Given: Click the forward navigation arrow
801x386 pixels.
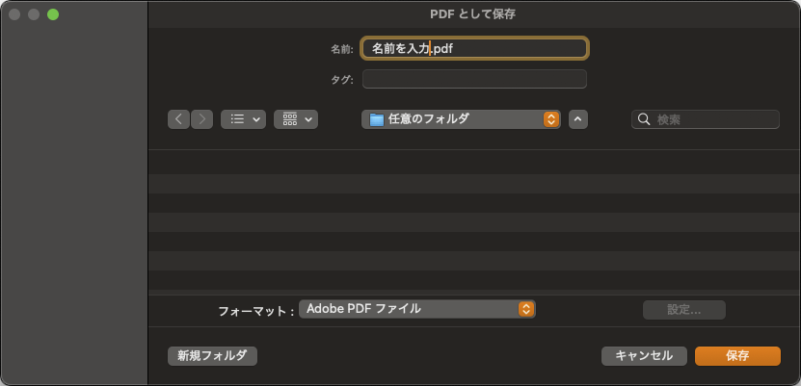Looking at the screenshot, I should tap(202, 119).
